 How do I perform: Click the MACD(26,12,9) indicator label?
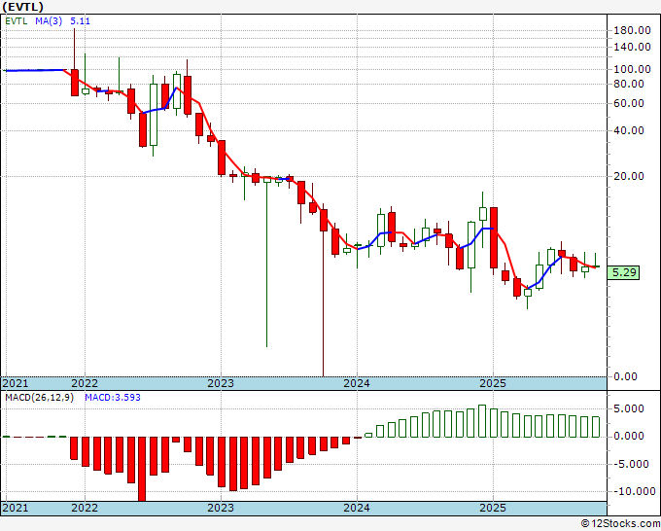(39, 398)
